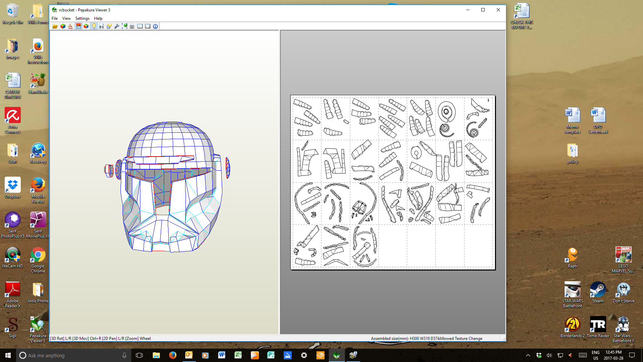Select the Borderlands 2 desktop shortcut
The image size is (643, 362).
tap(572, 327)
